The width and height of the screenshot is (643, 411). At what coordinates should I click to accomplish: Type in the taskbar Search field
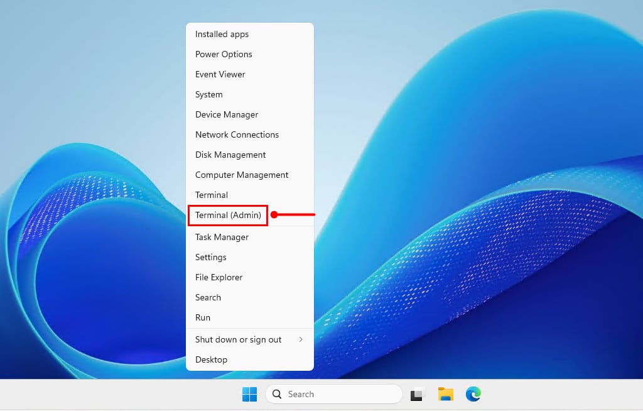pyautogui.click(x=339, y=394)
